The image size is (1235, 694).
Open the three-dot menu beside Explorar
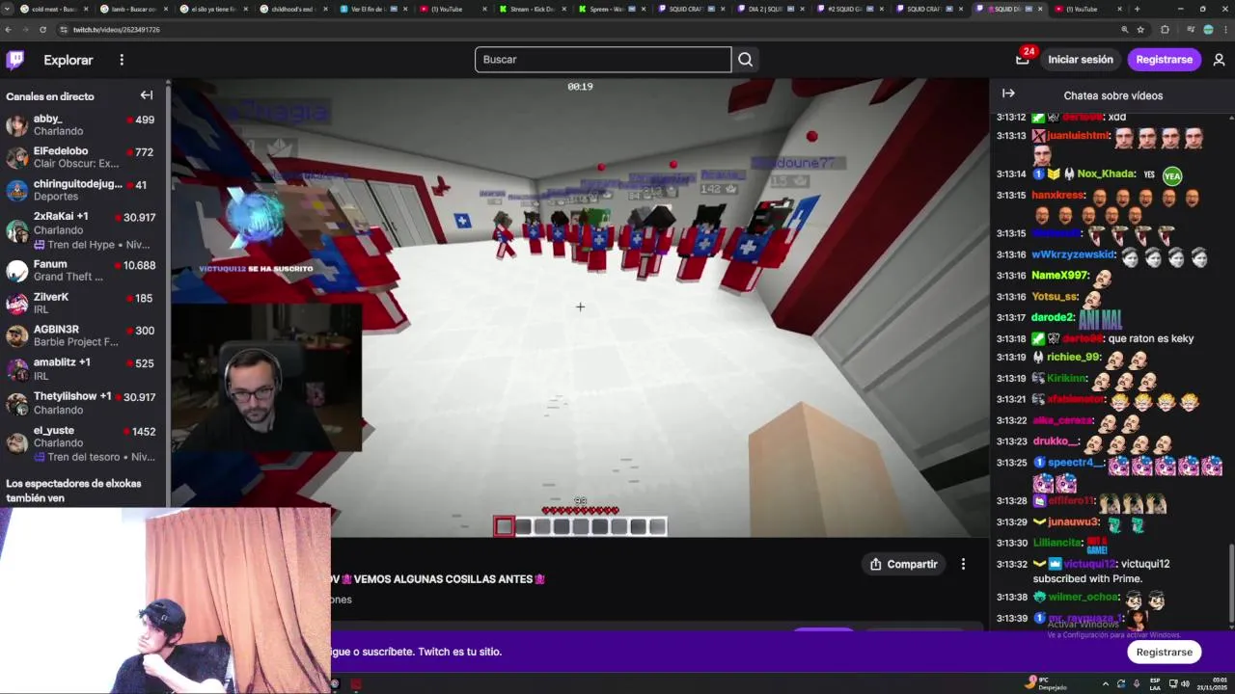(x=122, y=60)
